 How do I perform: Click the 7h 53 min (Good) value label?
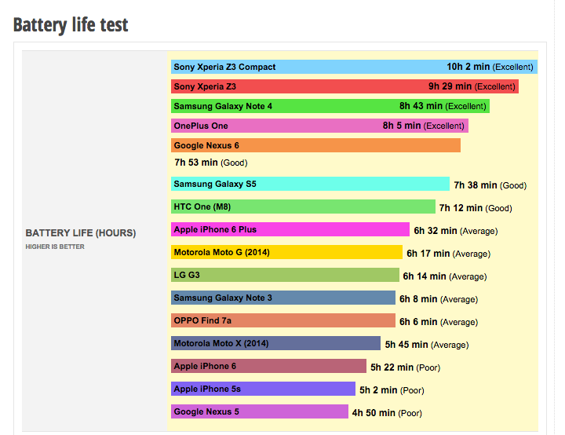tap(210, 163)
